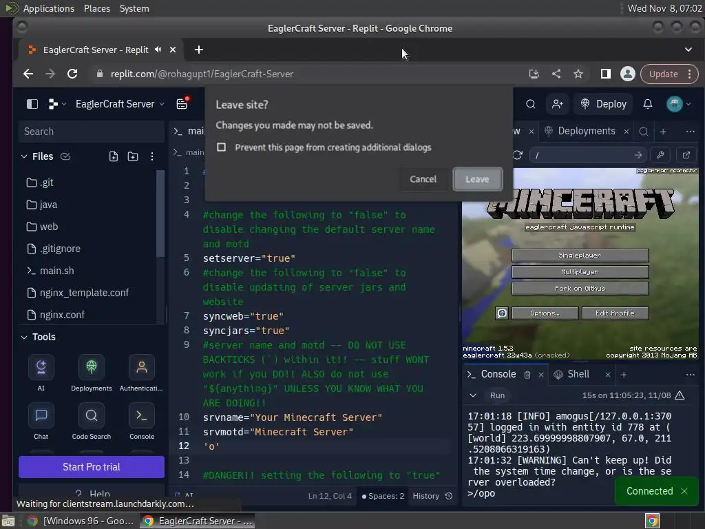705x529 pixels.
Task: Collapse the Tools section
Action: click(24, 337)
